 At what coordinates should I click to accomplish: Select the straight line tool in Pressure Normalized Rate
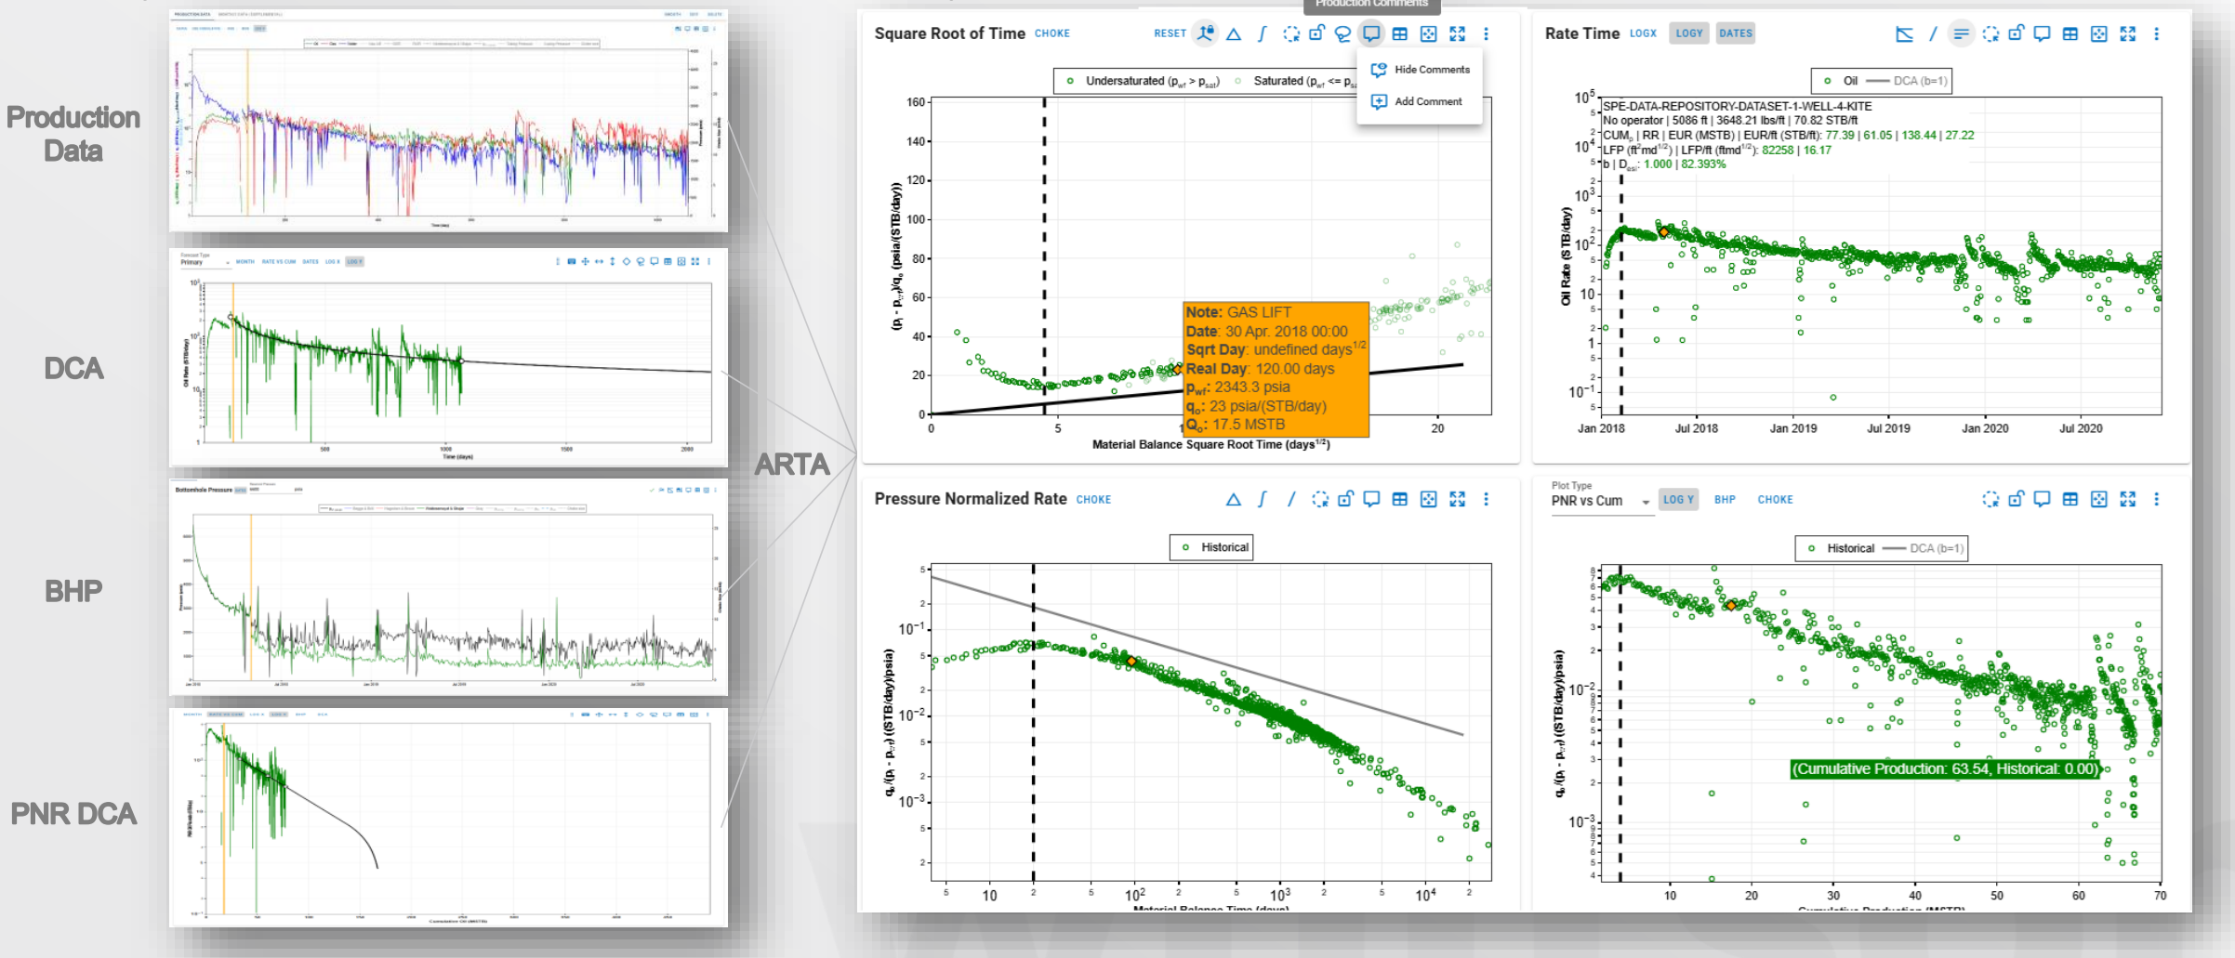click(x=1291, y=500)
